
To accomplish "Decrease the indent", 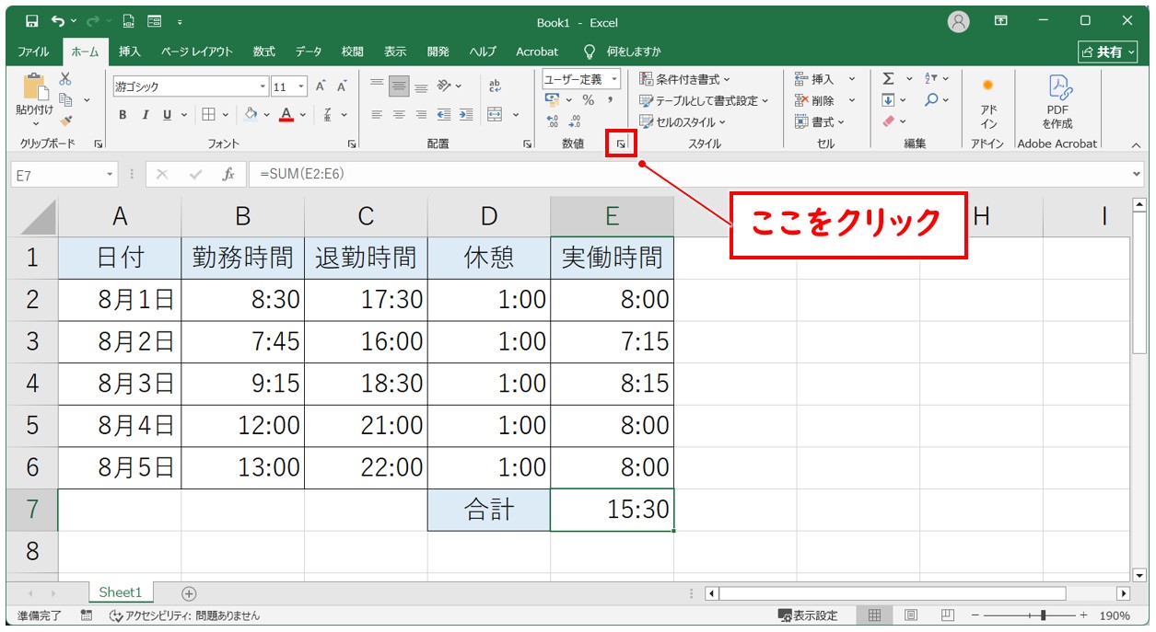I will pos(444,115).
